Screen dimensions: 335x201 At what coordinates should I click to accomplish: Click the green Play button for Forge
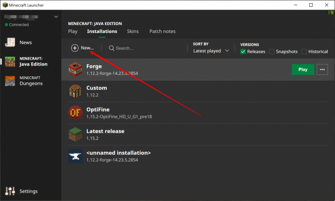pos(303,70)
